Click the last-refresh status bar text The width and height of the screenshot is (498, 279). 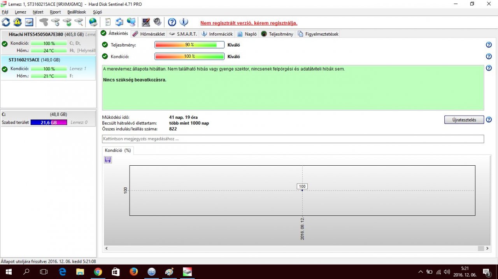pos(48,262)
